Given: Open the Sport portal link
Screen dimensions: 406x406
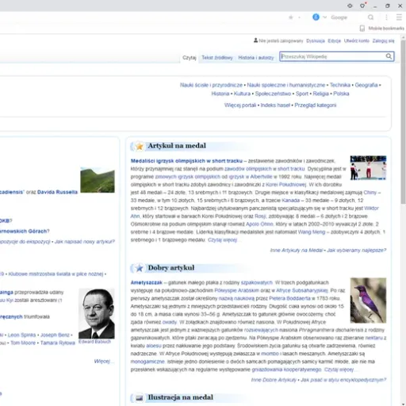Looking at the screenshot, I should pos(302,94).
